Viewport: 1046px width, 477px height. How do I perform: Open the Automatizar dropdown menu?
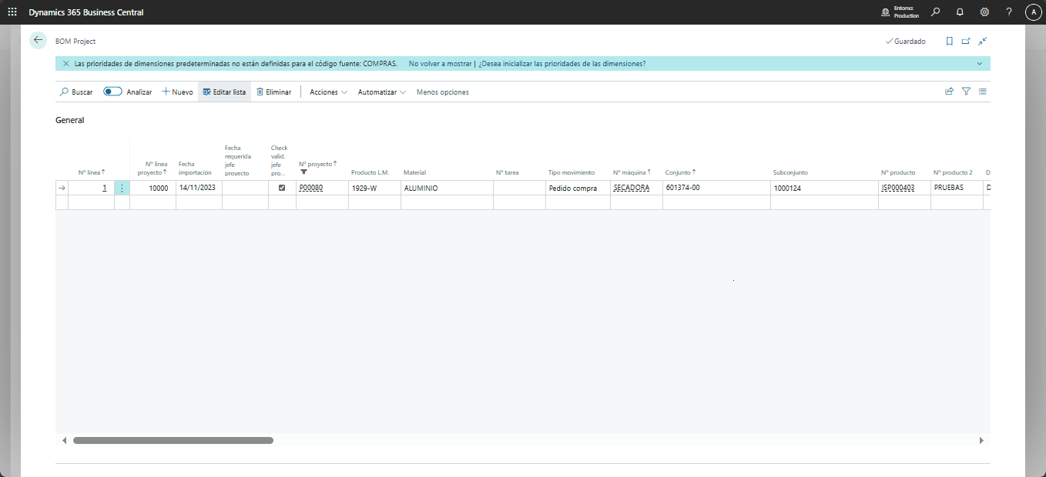[x=382, y=92]
